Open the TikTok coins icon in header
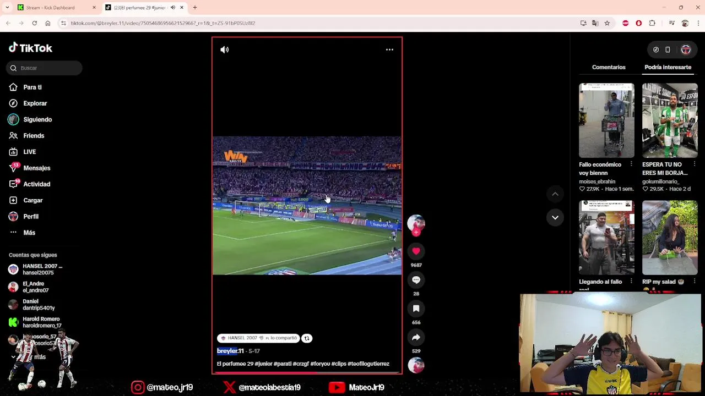Viewport: 705px width, 396px height. click(x=656, y=50)
